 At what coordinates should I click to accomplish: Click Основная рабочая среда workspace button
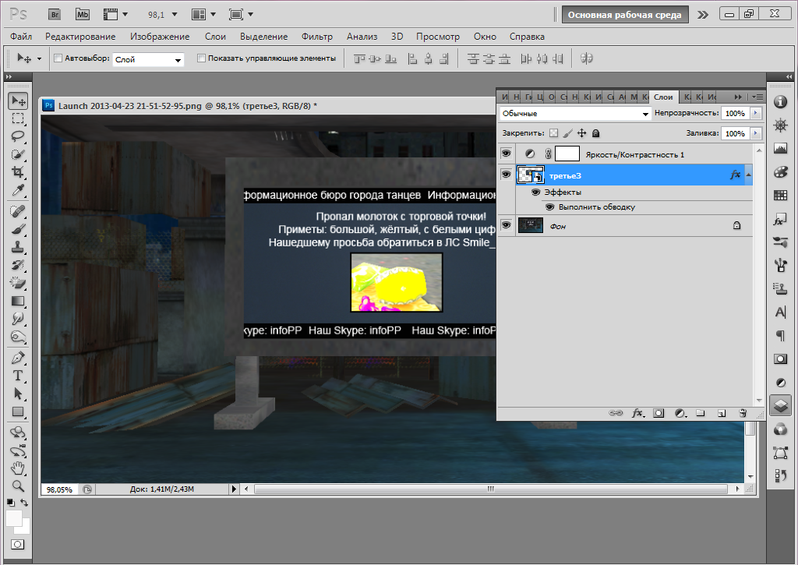[x=625, y=14]
